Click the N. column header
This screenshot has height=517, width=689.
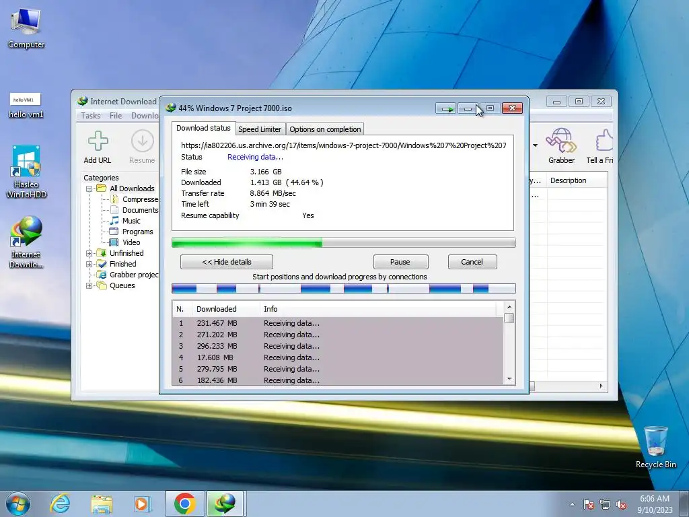pyautogui.click(x=182, y=309)
